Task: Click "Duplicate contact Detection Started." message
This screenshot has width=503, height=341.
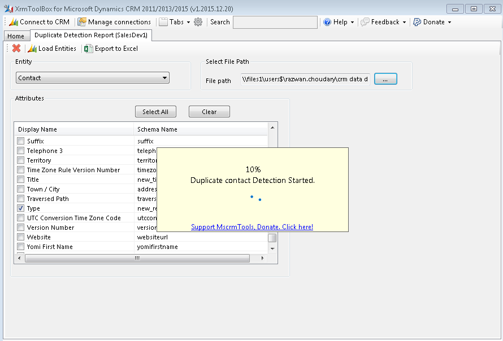Action: 253,181
